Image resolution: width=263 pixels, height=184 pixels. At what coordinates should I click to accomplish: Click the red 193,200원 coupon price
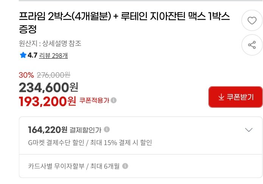[x=47, y=101]
